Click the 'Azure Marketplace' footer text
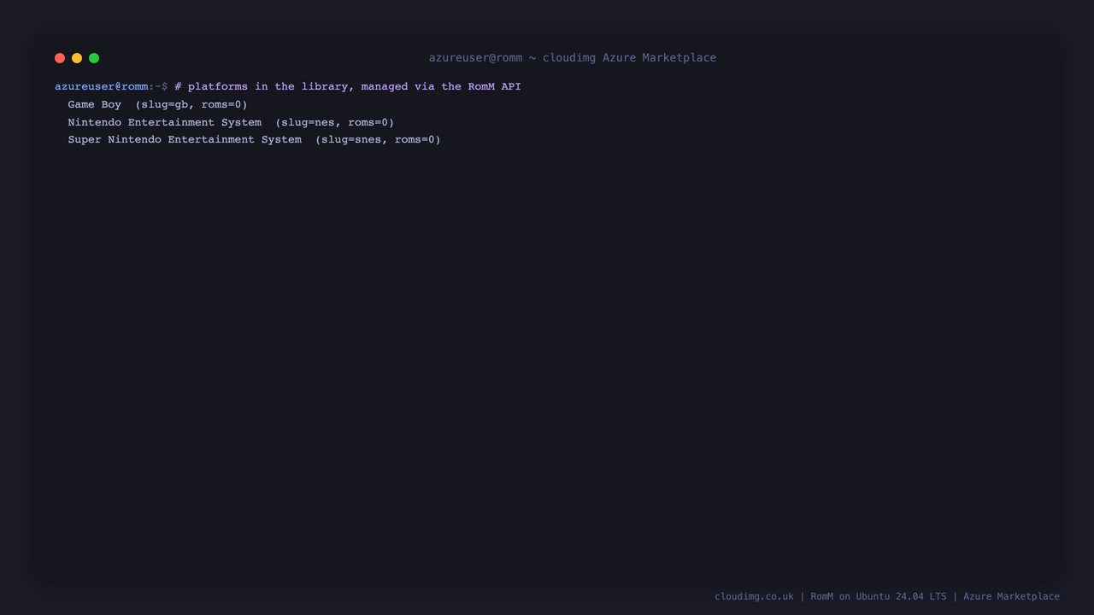The height and width of the screenshot is (615, 1094). [1011, 596]
